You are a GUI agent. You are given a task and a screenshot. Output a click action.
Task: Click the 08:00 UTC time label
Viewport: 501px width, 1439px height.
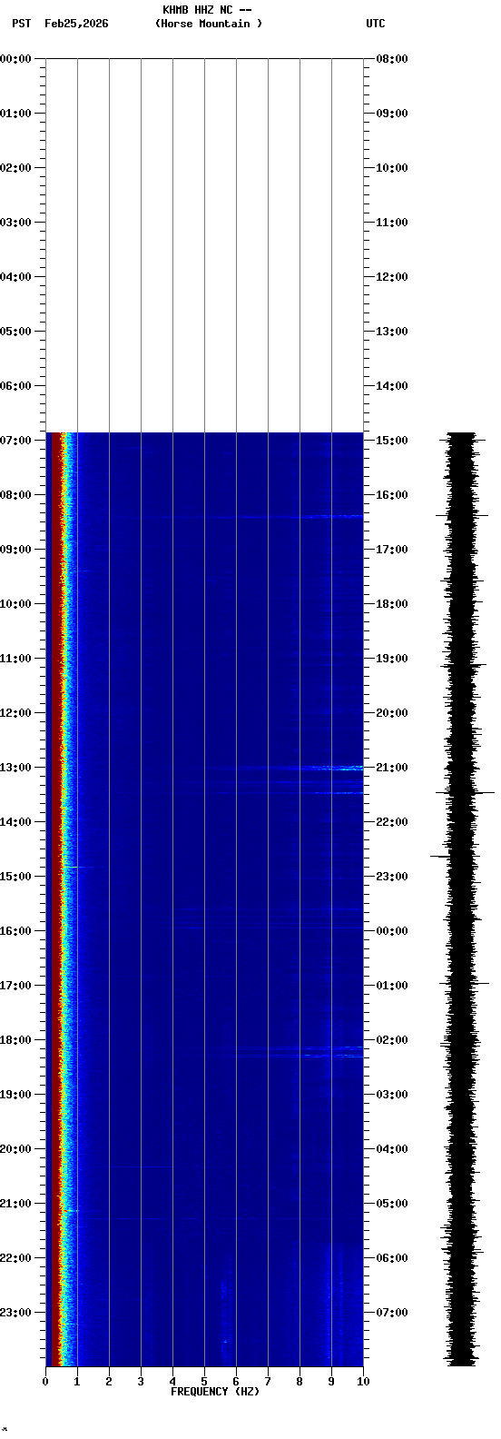(392, 59)
